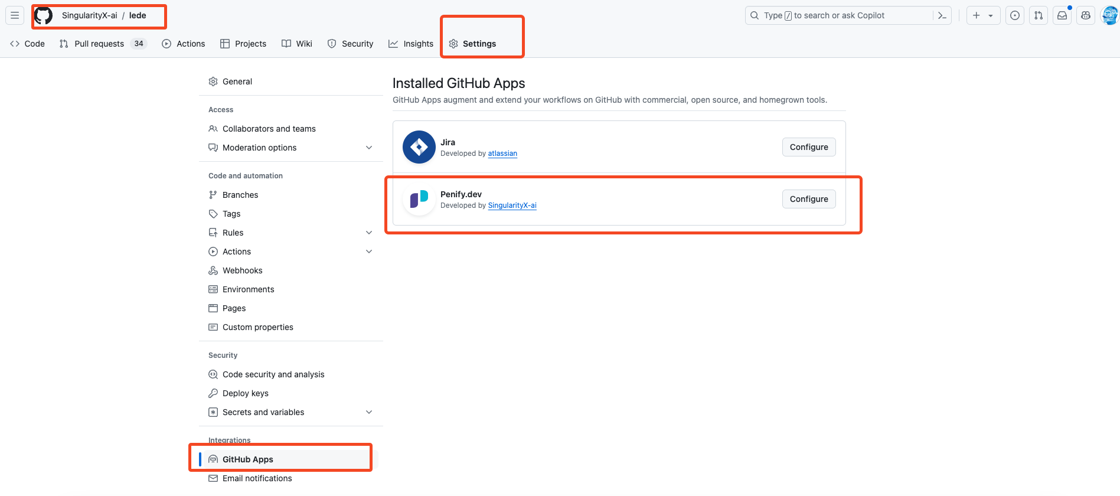This screenshot has width=1120, height=496.
Task: Click the Jira app logo
Action: click(x=419, y=147)
